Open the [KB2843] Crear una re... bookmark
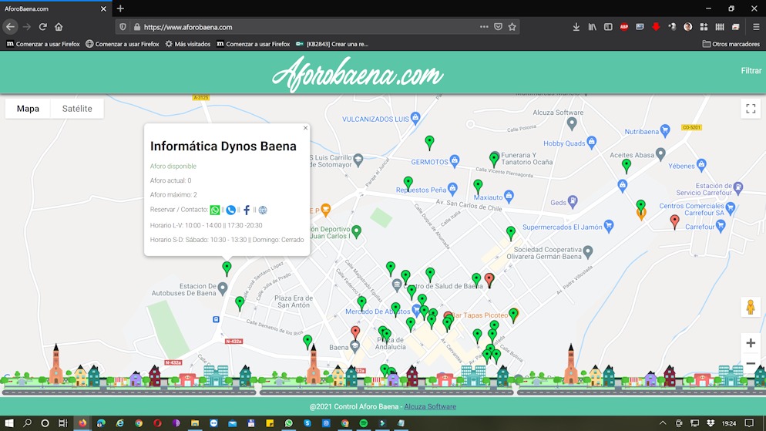 [x=332, y=44]
